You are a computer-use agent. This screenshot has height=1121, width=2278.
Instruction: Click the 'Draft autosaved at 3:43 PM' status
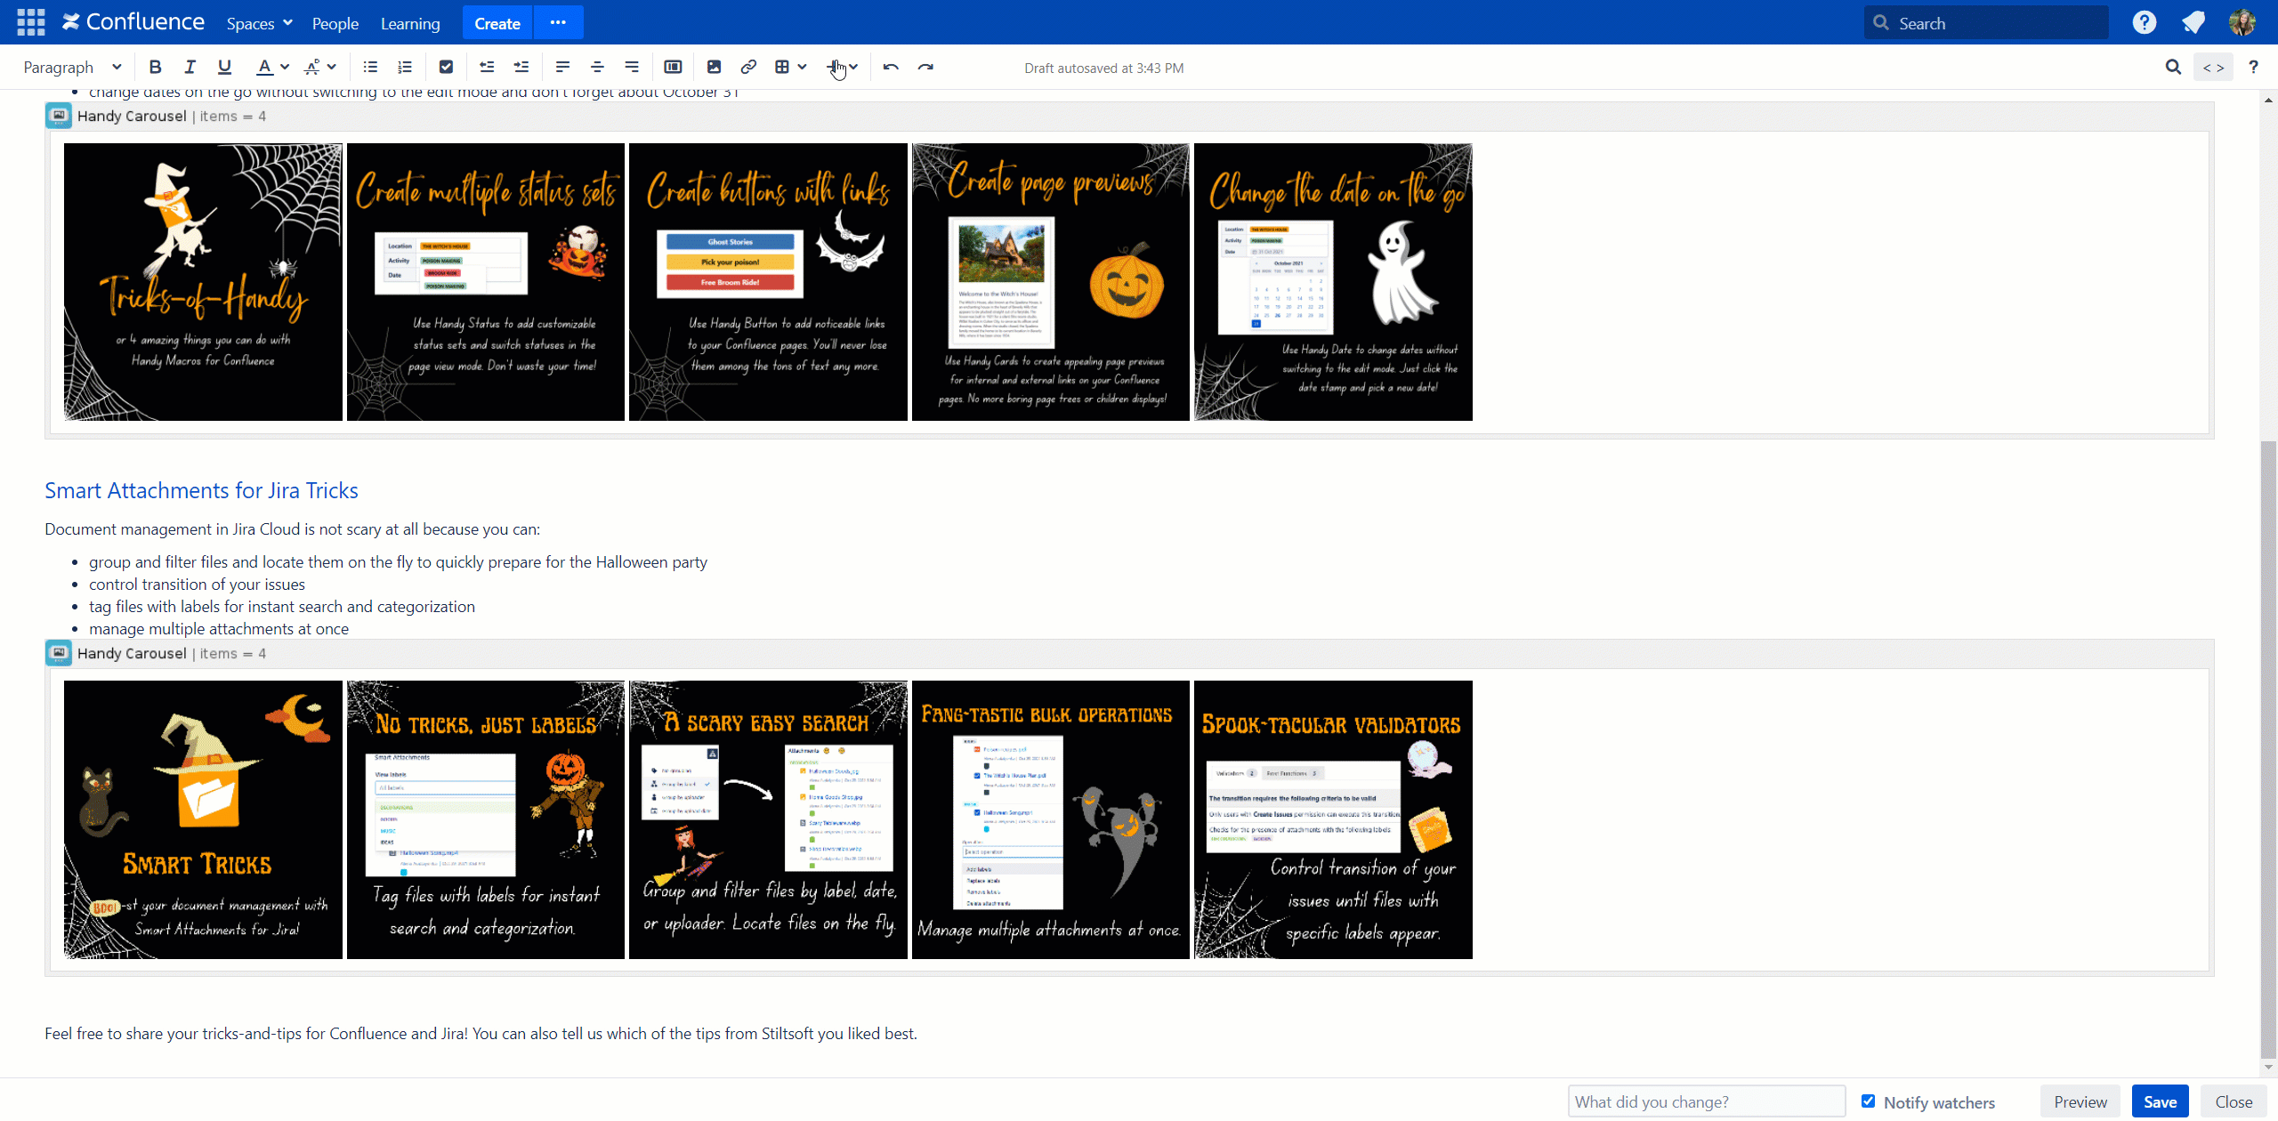point(1103,68)
